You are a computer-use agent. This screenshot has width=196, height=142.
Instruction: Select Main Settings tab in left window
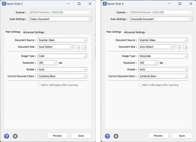[x=13, y=32]
